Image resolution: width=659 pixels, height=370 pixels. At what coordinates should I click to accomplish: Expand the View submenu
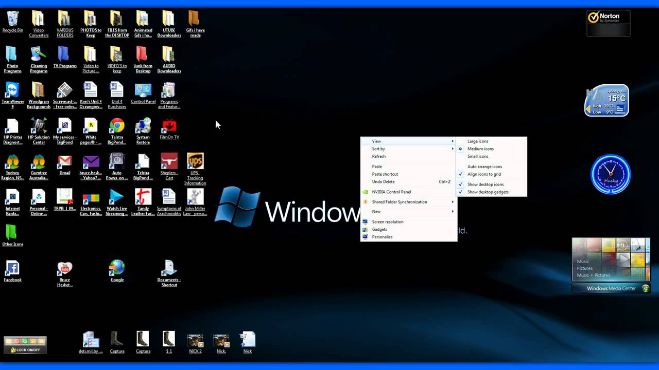(x=409, y=141)
